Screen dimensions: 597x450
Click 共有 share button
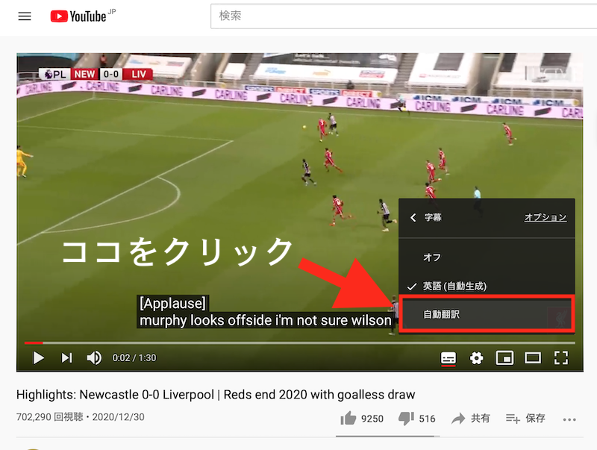471,419
